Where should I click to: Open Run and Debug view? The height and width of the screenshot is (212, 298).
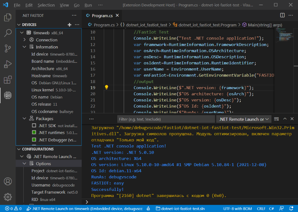click(8, 64)
